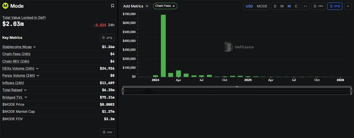Open the Add Metrics menu
Image resolution: width=354 pixels, height=138 pixels.
pos(136,6)
